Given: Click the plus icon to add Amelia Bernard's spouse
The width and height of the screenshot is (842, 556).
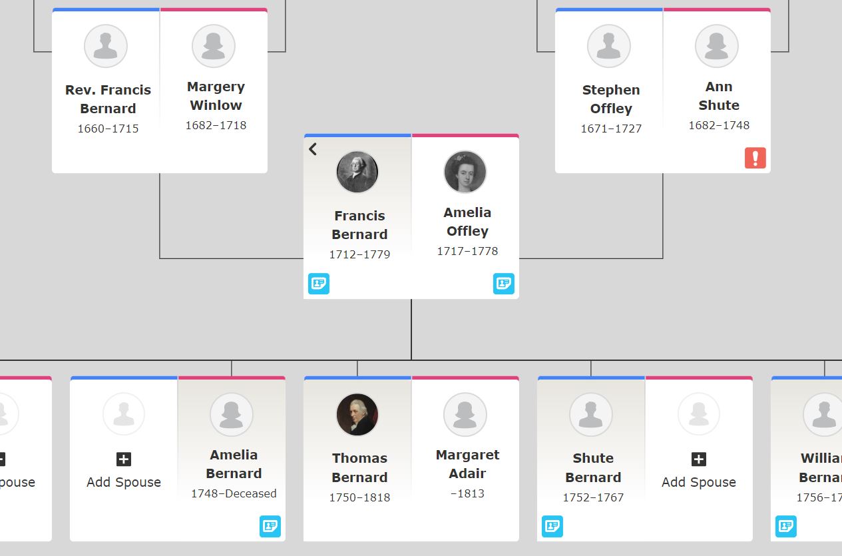Looking at the screenshot, I should point(124,459).
